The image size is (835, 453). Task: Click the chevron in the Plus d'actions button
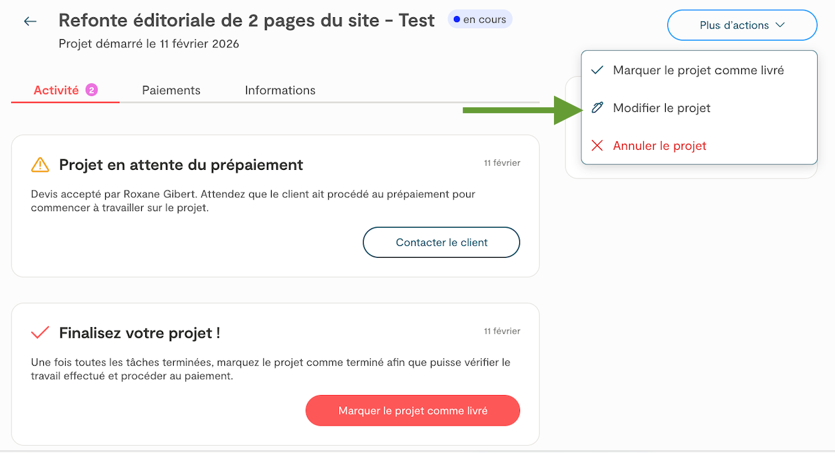(780, 25)
